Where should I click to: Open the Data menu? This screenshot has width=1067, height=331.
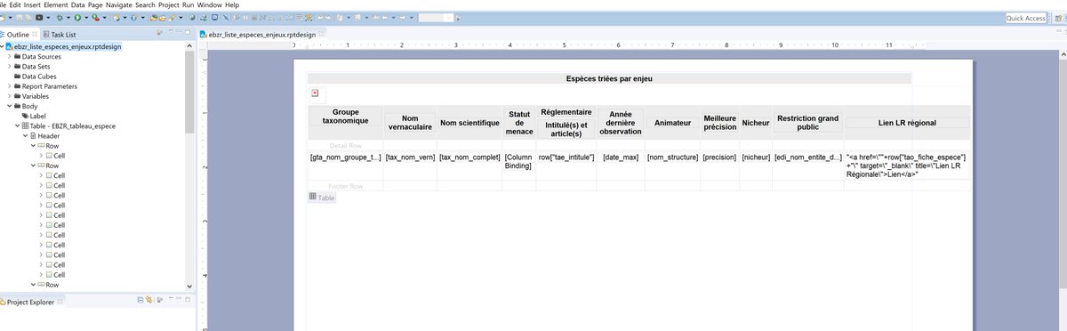click(x=78, y=4)
